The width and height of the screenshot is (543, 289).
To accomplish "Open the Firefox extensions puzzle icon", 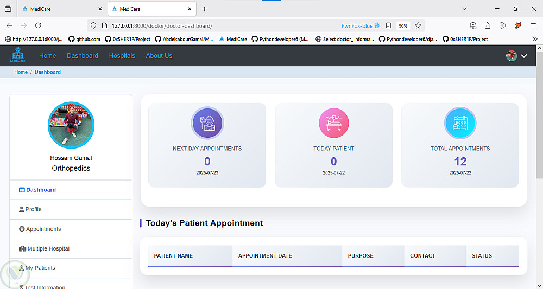I will pos(488,25).
